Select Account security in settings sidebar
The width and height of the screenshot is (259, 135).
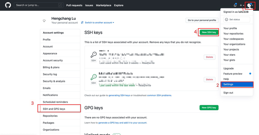(x=60, y=60)
